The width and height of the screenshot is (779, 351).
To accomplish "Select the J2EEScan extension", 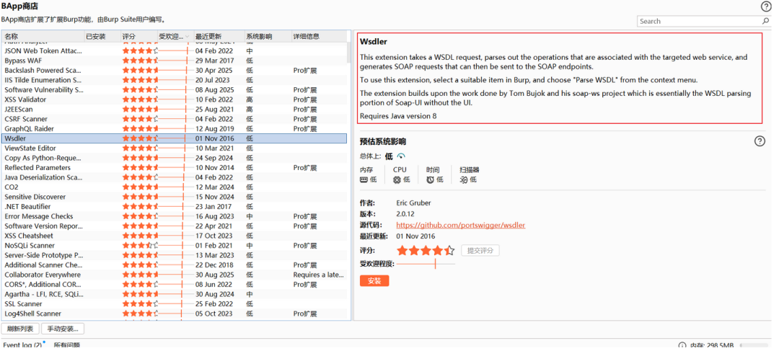I will [175, 110].
